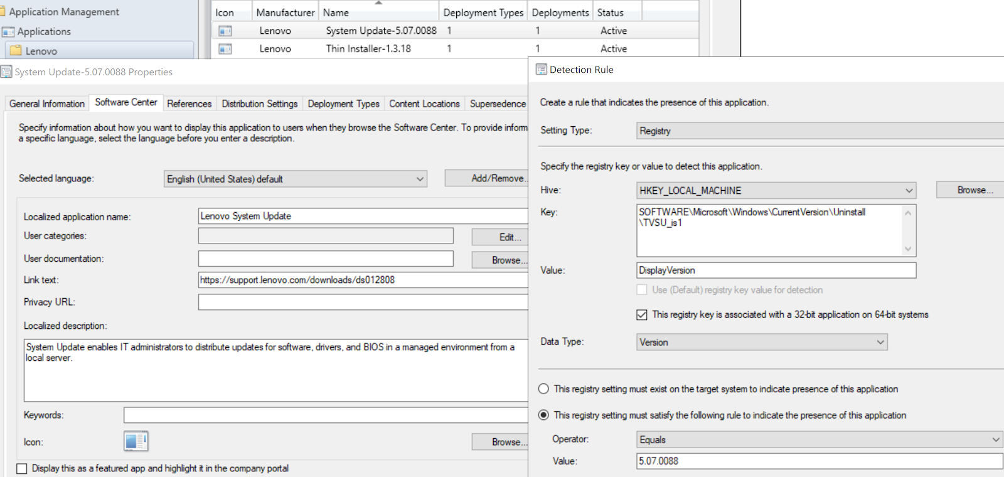The height and width of the screenshot is (477, 1004).
Task: Click the Link text field
Action: pos(363,280)
